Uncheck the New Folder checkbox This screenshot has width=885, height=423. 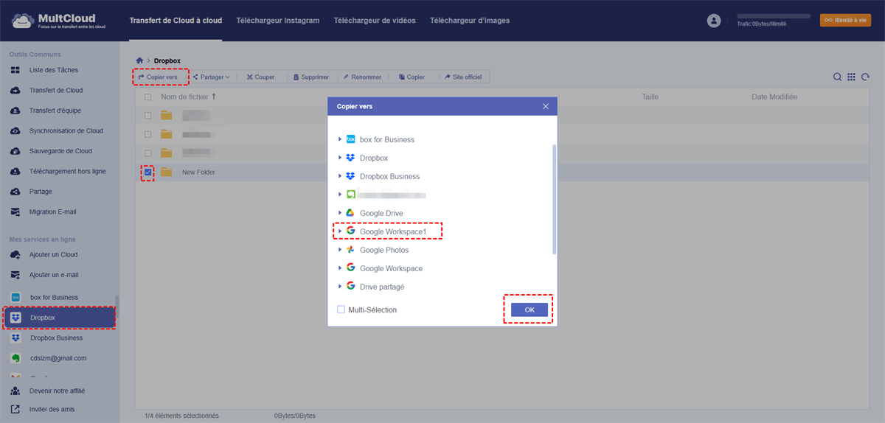(x=148, y=172)
